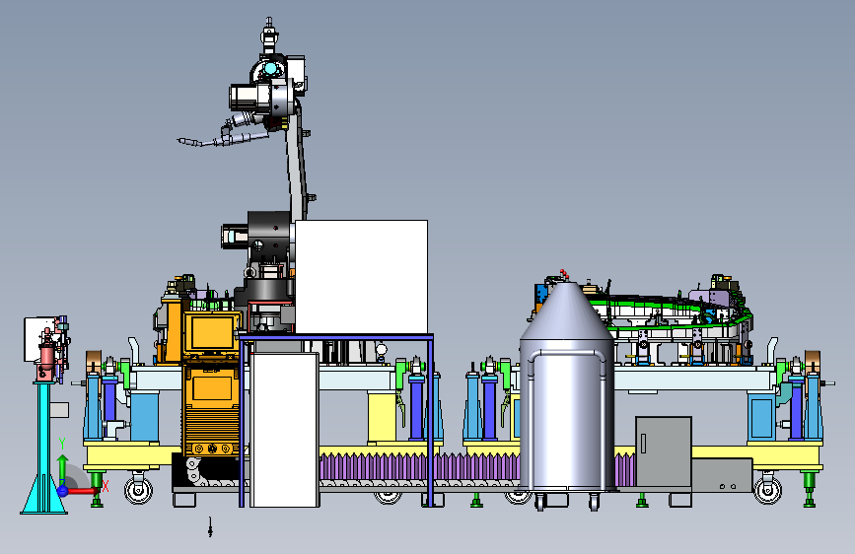Image resolution: width=855 pixels, height=554 pixels.
Task: Click the silver conical tank
Action: coord(566,385)
